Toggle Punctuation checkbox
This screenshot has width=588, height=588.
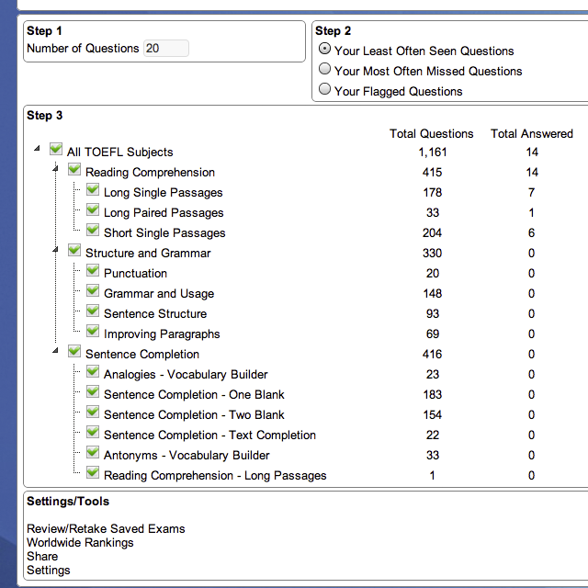[93, 270]
